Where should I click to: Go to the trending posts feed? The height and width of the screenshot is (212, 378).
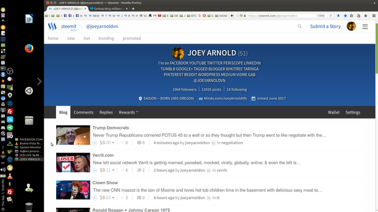[x=106, y=38]
